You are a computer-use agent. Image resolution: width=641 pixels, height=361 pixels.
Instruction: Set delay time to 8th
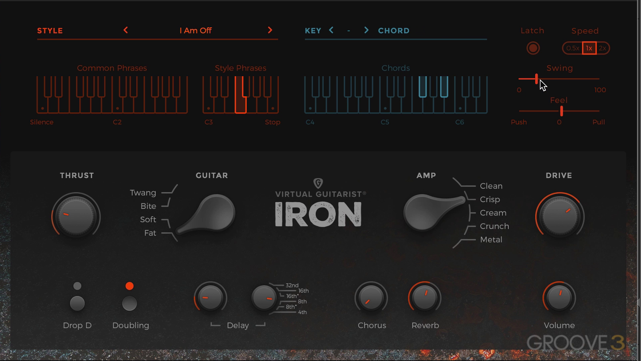coord(302,301)
